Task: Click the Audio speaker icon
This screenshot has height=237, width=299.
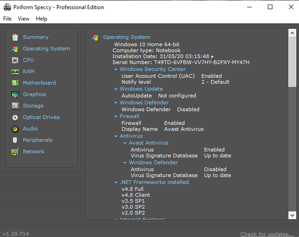Action: 15,129
